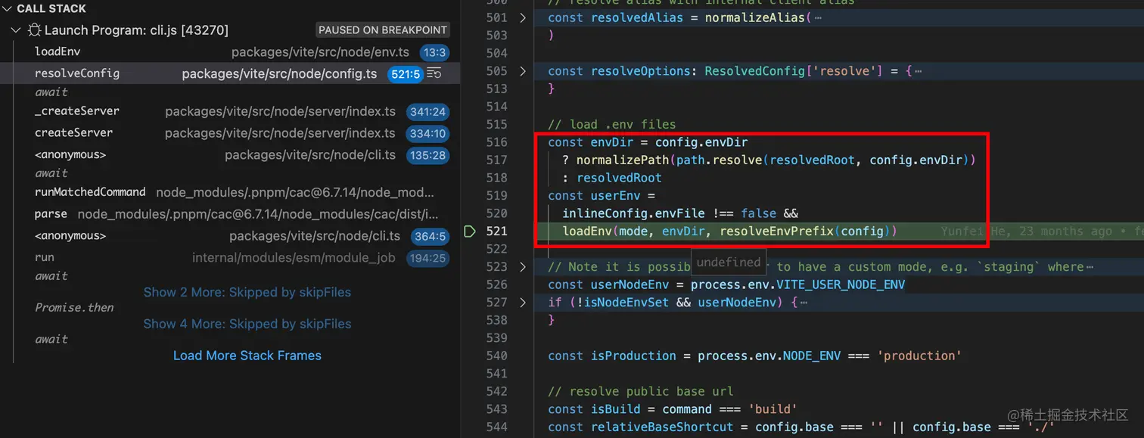This screenshot has height=438, width=1144.
Task: Click resolveEnvPrefix on line 521
Action: 776,231
